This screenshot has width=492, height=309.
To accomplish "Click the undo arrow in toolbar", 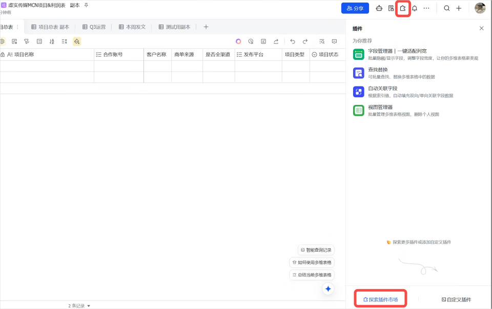I will (293, 41).
